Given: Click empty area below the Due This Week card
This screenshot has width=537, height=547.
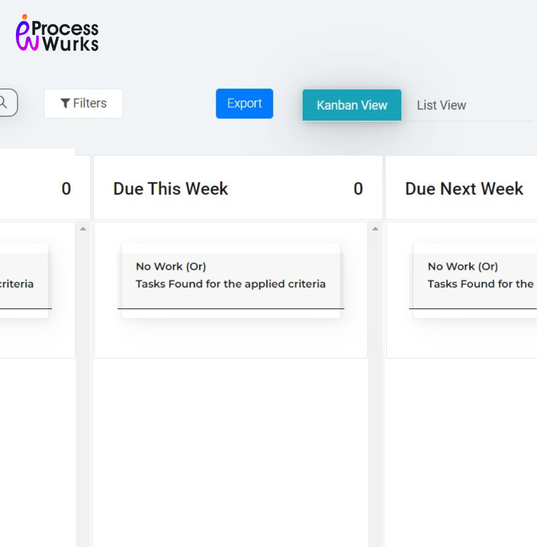Looking at the screenshot, I should (231, 448).
